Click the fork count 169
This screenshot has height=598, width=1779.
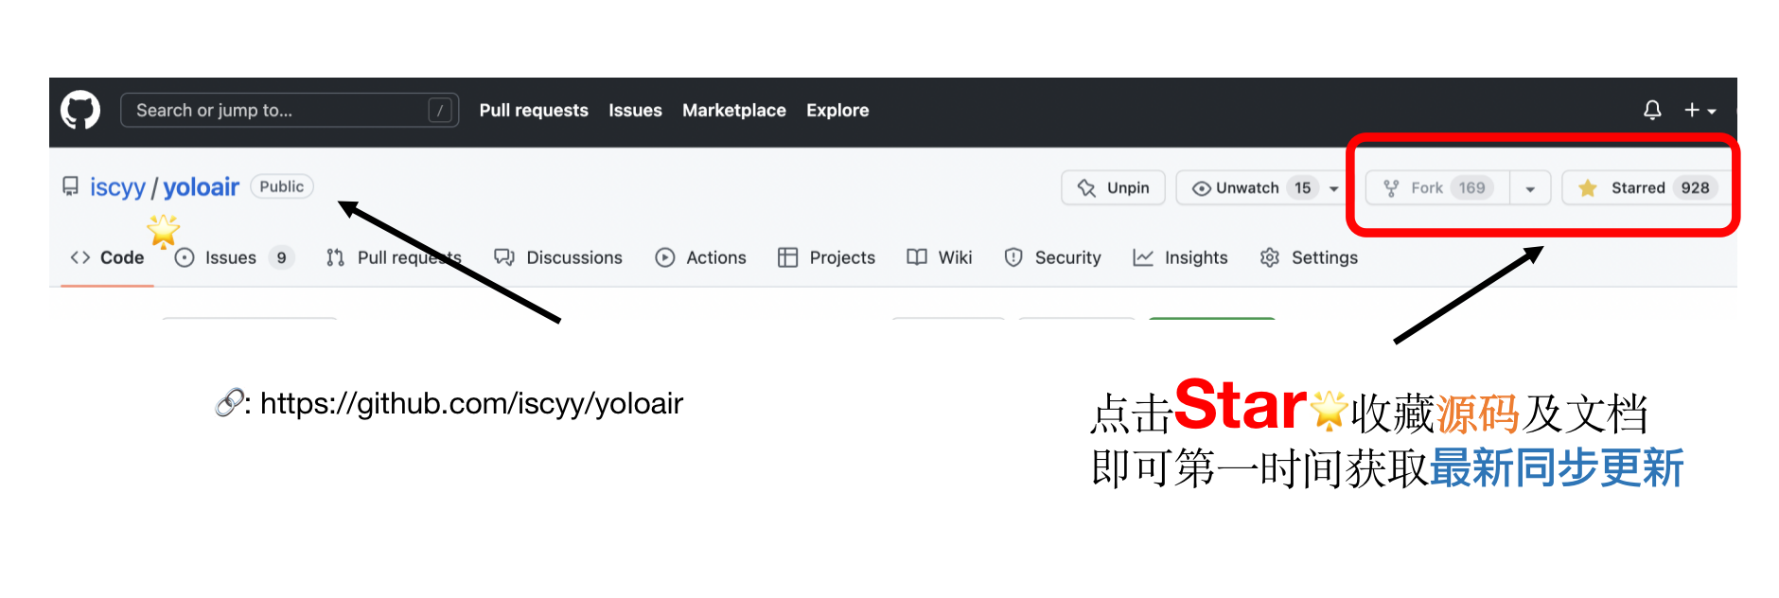coord(1471,187)
